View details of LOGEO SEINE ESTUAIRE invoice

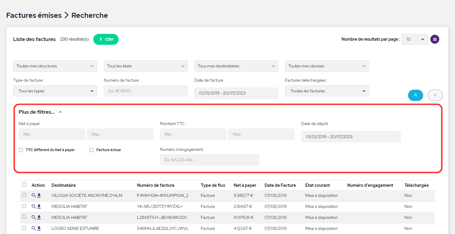(x=34, y=228)
